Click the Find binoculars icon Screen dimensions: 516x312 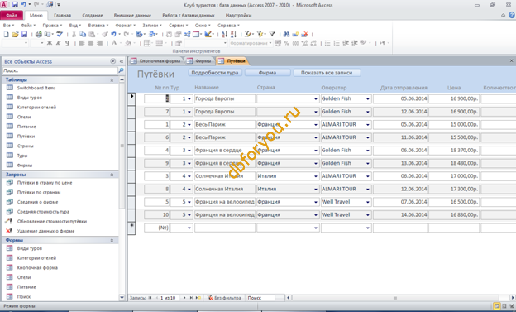[x=286, y=34]
